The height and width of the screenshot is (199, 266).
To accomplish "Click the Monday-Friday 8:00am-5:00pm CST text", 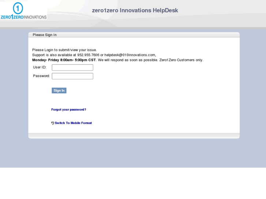I will (x=64, y=60).
